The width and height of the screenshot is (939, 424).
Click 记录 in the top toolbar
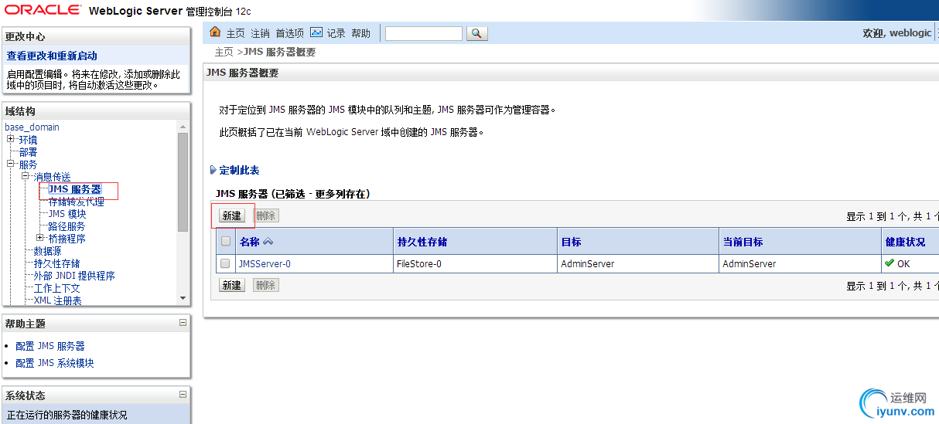tap(336, 33)
